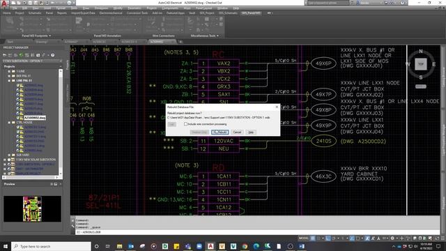Viewport: 446px width, 251px height.
Task: Click the green Refresh icon in Project Manager
Action: click(21, 55)
